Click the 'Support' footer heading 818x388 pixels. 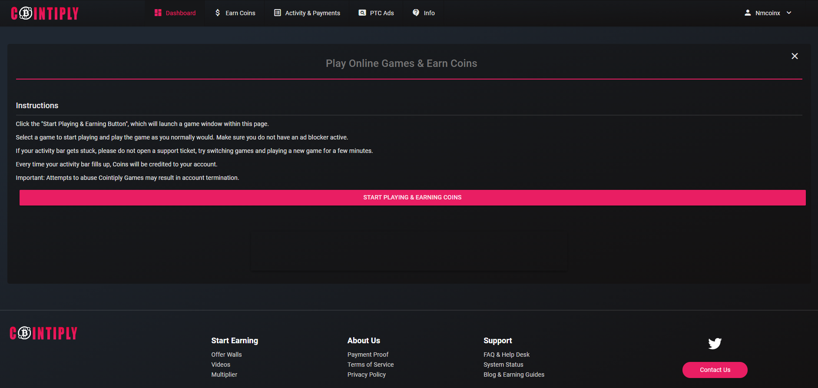coord(498,341)
